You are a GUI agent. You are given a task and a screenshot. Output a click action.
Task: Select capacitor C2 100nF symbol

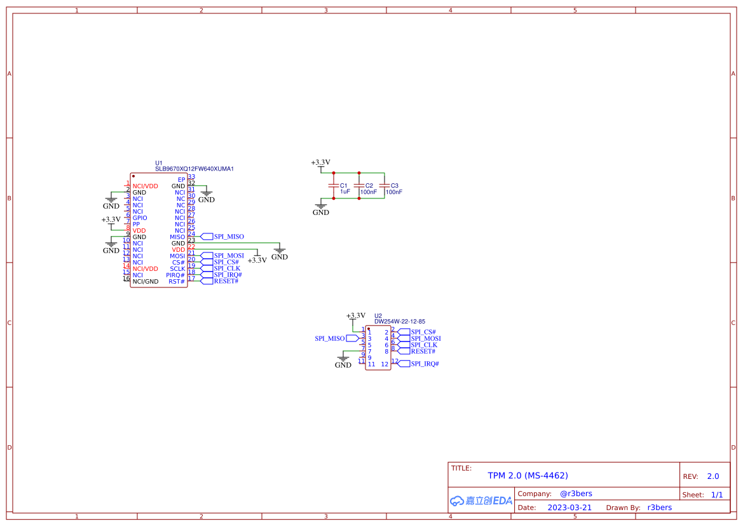click(359, 186)
